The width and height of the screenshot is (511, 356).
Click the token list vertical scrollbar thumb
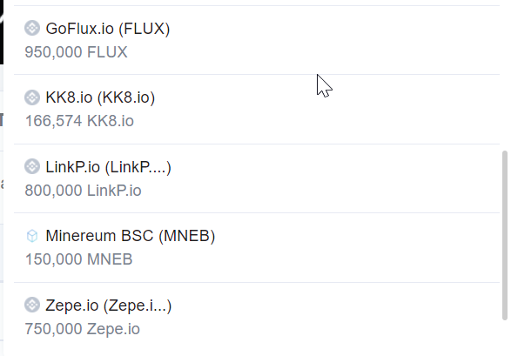pyautogui.click(x=505, y=235)
